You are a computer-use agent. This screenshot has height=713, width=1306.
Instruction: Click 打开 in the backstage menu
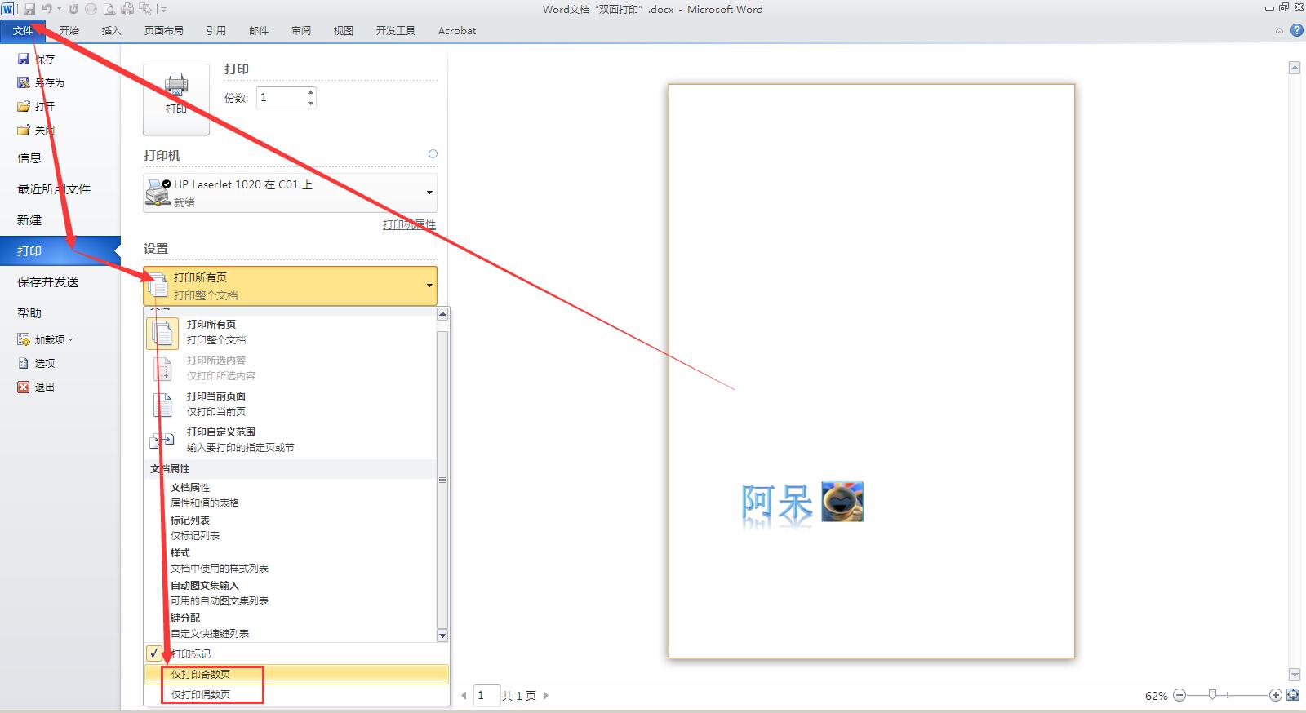pos(36,106)
